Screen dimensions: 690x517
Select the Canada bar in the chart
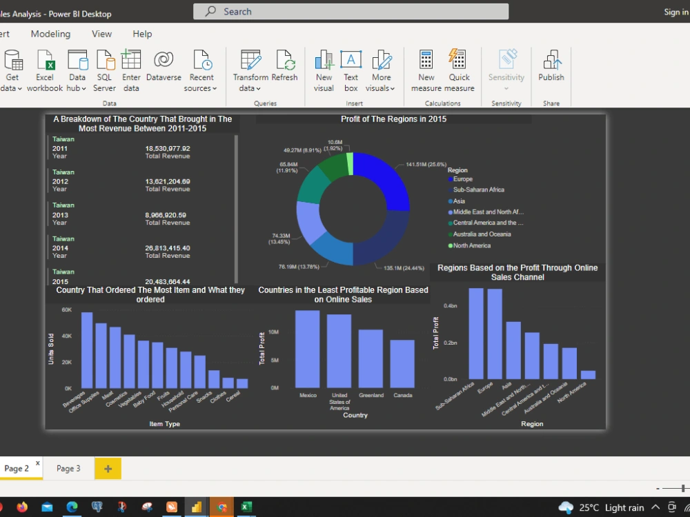click(402, 363)
